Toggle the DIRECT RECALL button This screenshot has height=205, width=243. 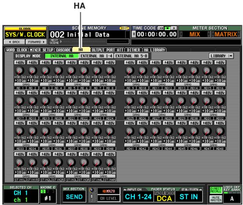coord(216,190)
